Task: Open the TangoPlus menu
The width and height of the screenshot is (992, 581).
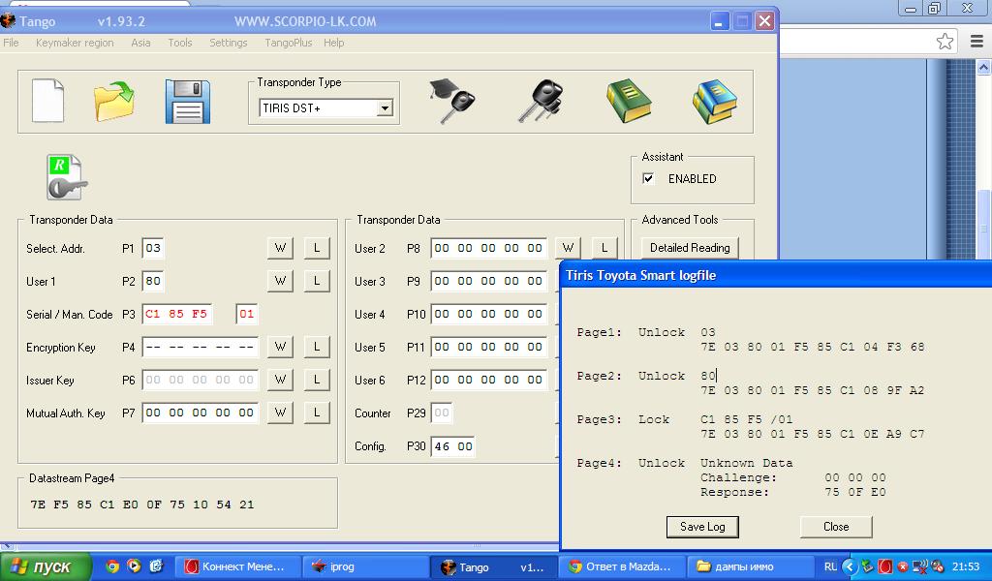Action: [x=288, y=43]
